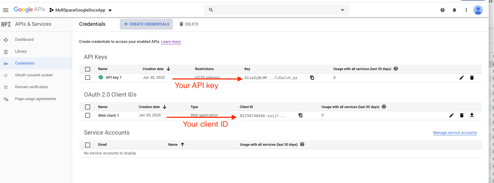Open the hamburger navigation menu
Screen dimensions: 494x183
pos(6,10)
